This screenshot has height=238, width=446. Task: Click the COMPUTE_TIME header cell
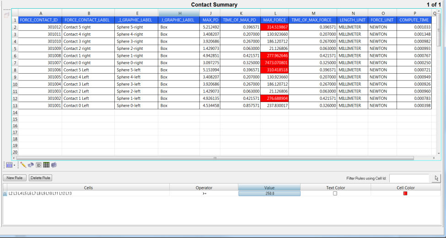414,20
